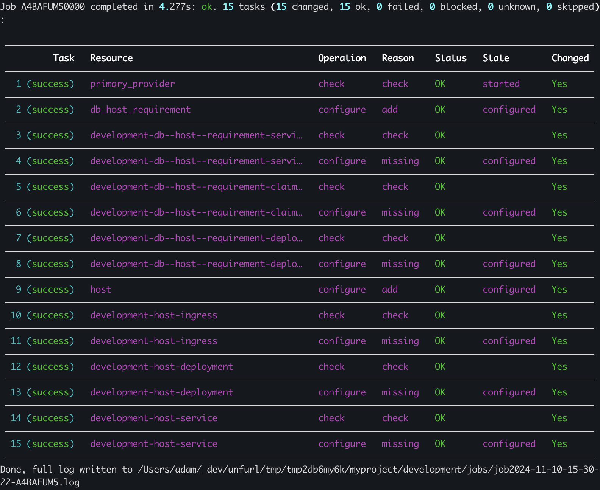Click the 'add' reason for db_host_requirement
600x490 pixels.
[x=390, y=110]
